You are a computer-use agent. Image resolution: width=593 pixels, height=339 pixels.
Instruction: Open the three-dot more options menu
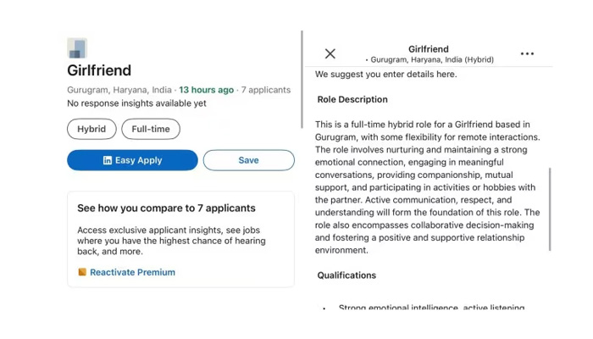527,53
